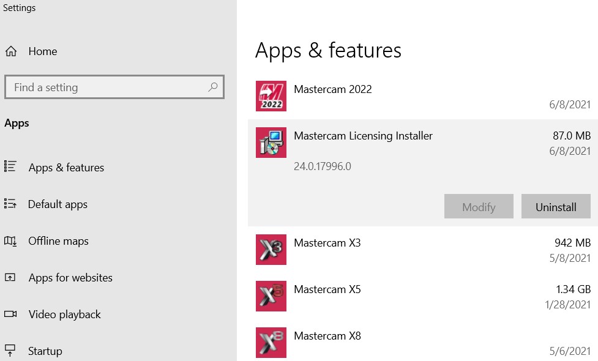Image resolution: width=598 pixels, height=361 pixels.
Task: Open Offline maps settings
Action: click(x=58, y=241)
